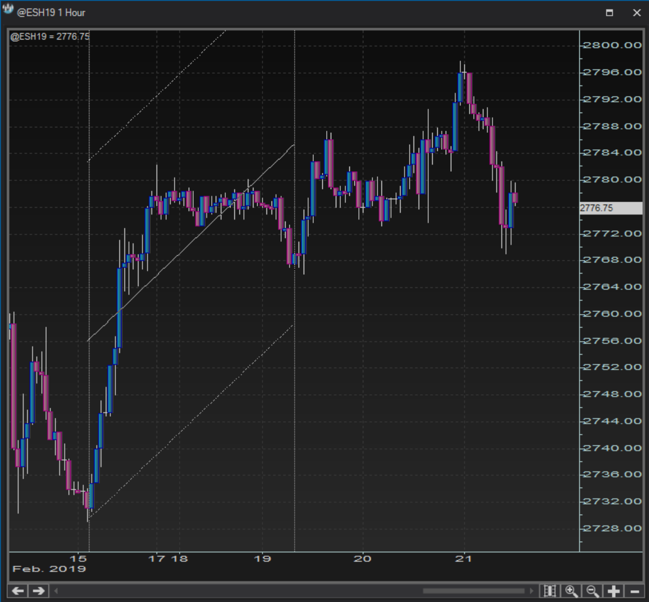Image resolution: width=649 pixels, height=602 pixels.
Task: Click the horizontal scrollbar thumb
Action: pos(473,591)
